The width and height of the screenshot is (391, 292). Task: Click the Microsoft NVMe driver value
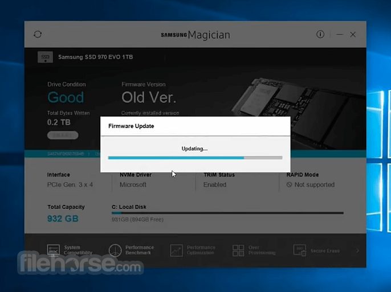coord(133,185)
